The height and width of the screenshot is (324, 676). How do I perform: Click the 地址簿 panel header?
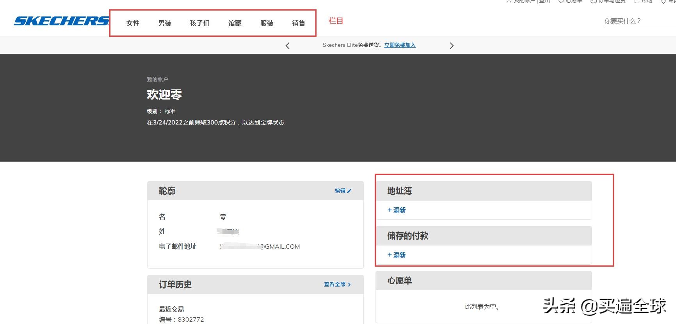(484, 191)
